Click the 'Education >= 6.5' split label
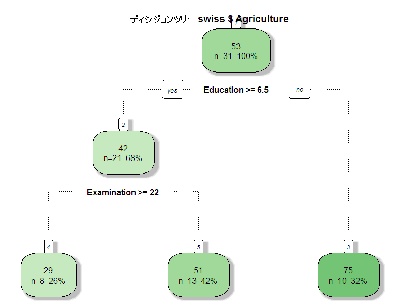The height and width of the screenshot is (303, 400). [x=236, y=90]
